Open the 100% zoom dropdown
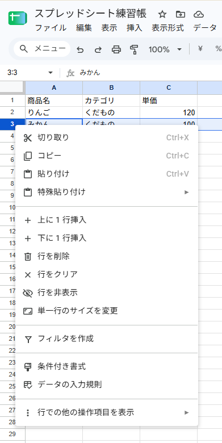This screenshot has width=222, height=443. pos(165,50)
